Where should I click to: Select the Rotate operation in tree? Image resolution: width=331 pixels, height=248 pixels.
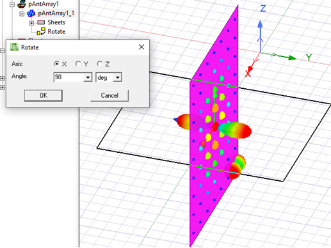tap(56, 31)
